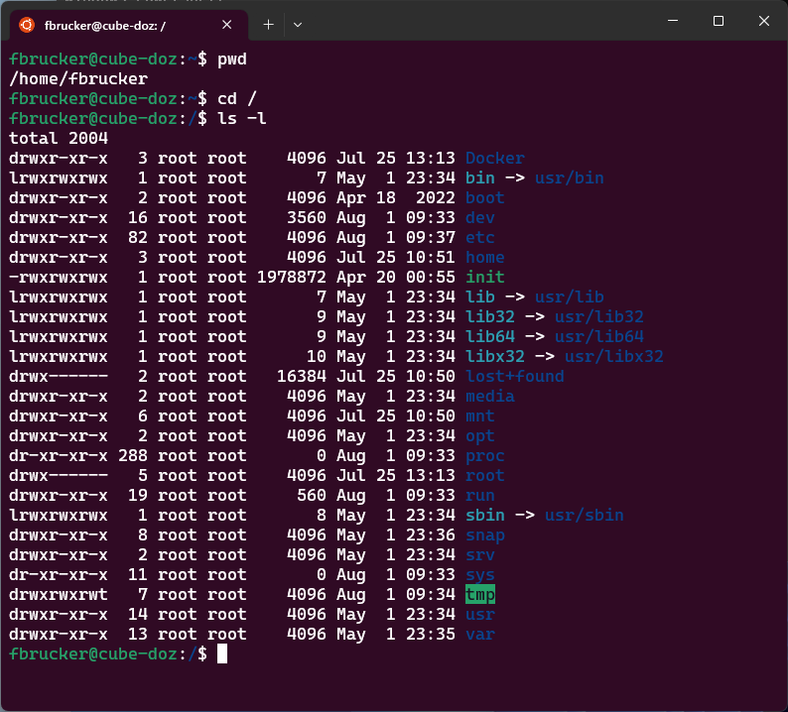Click the 'pwd' command text
Screen dimensions: 788x712
232,59
